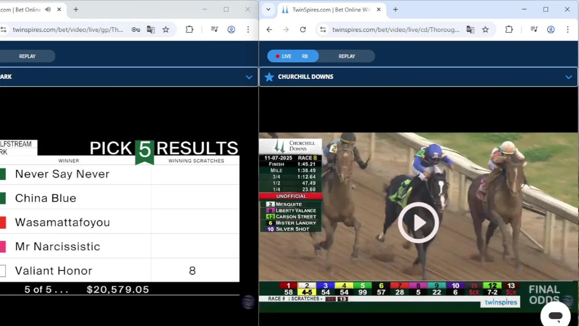The width and height of the screenshot is (579, 326).
Task: Open media control in right window toolbar
Action: coord(534,29)
